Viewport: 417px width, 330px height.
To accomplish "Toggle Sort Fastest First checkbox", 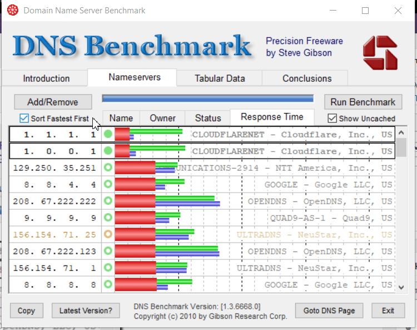I will pyautogui.click(x=24, y=118).
